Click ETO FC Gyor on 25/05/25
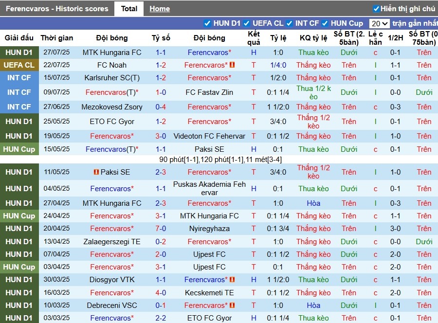The height and width of the screenshot is (323, 438). [x=112, y=122]
